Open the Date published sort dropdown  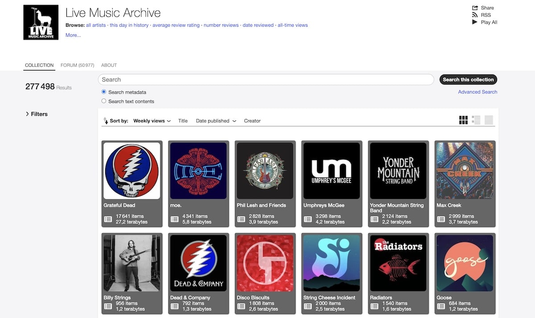coord(216,121)
